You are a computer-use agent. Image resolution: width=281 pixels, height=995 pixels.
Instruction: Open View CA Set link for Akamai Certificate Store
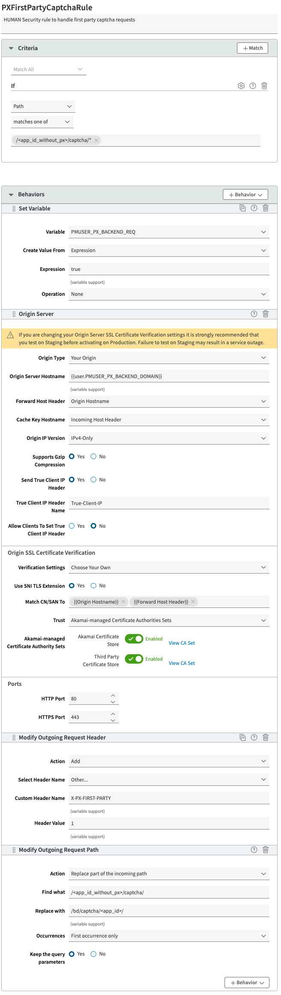(x=182, y=643)
